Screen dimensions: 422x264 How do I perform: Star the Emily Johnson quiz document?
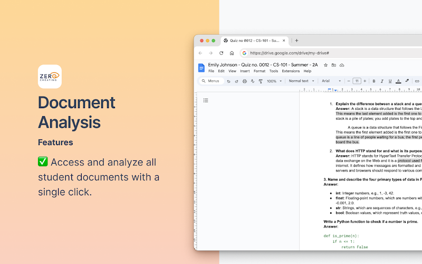(x=325, y=65)
